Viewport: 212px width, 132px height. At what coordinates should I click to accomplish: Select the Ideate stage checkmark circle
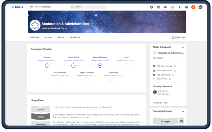[x=47, y=65]
